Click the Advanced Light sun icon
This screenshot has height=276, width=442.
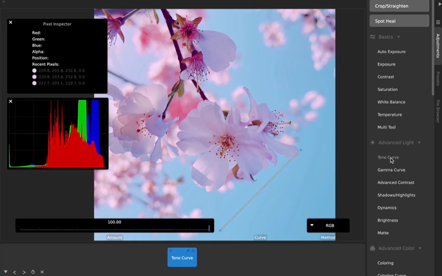373,143
